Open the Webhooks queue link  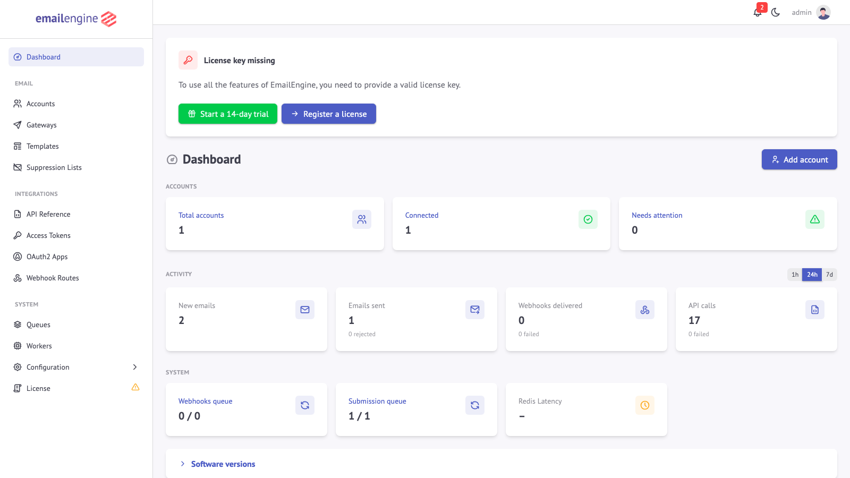205,401
